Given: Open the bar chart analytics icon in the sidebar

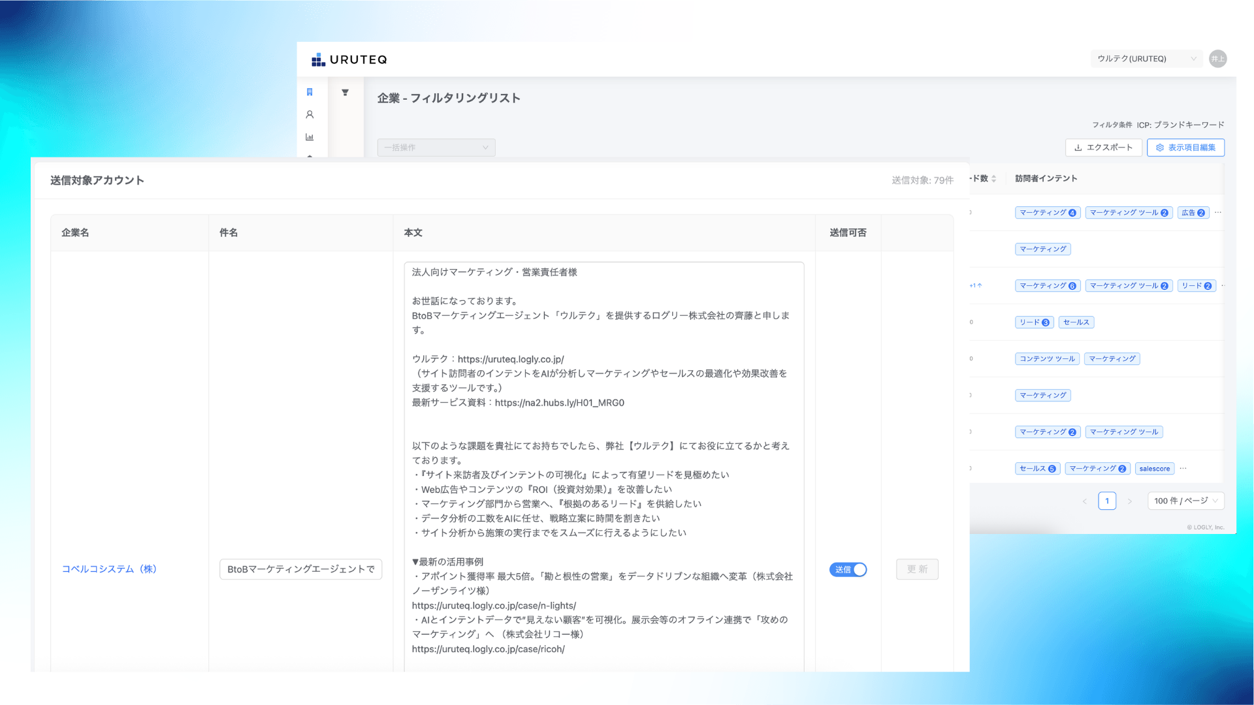Looking at the screenshot, I should 310,136.
